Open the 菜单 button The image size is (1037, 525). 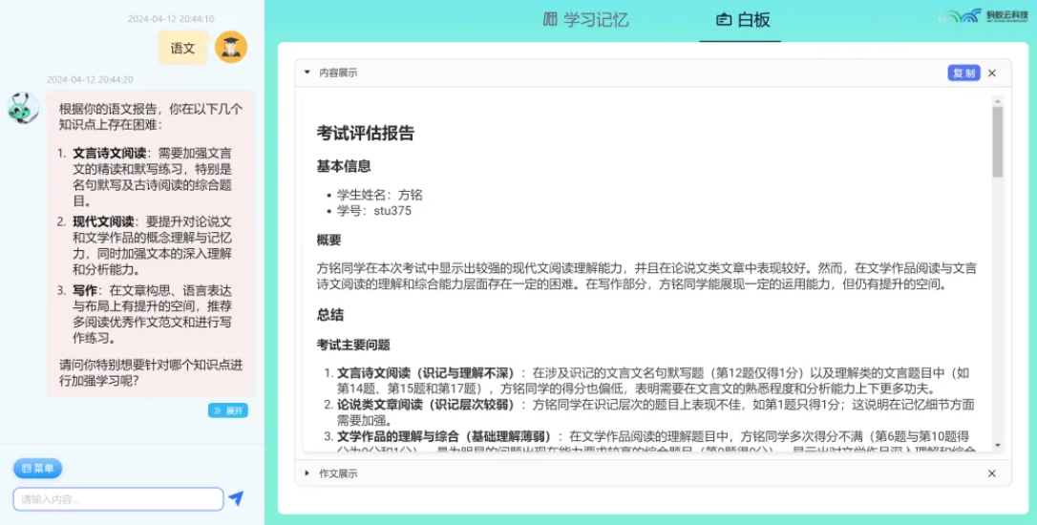click(38, 469)
